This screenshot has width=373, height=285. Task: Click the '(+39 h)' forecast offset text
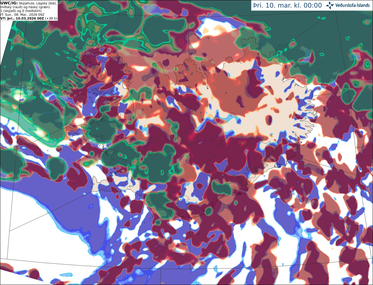(x=51, y=18)
